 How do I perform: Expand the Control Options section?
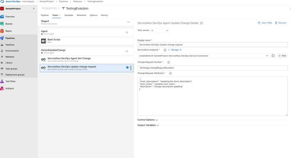pyautogui.click(x=148, y=120)
